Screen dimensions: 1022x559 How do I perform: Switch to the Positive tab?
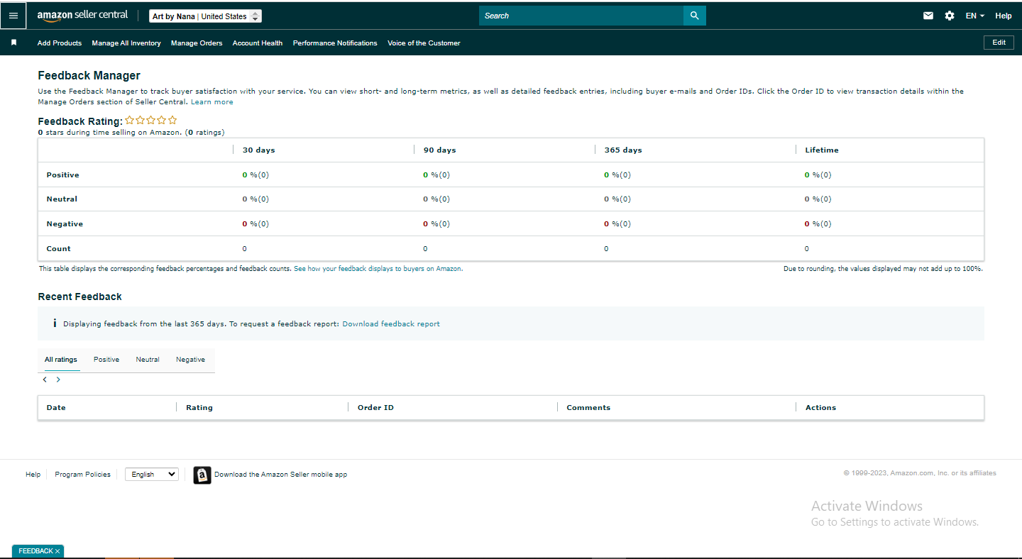click(106, 360)
